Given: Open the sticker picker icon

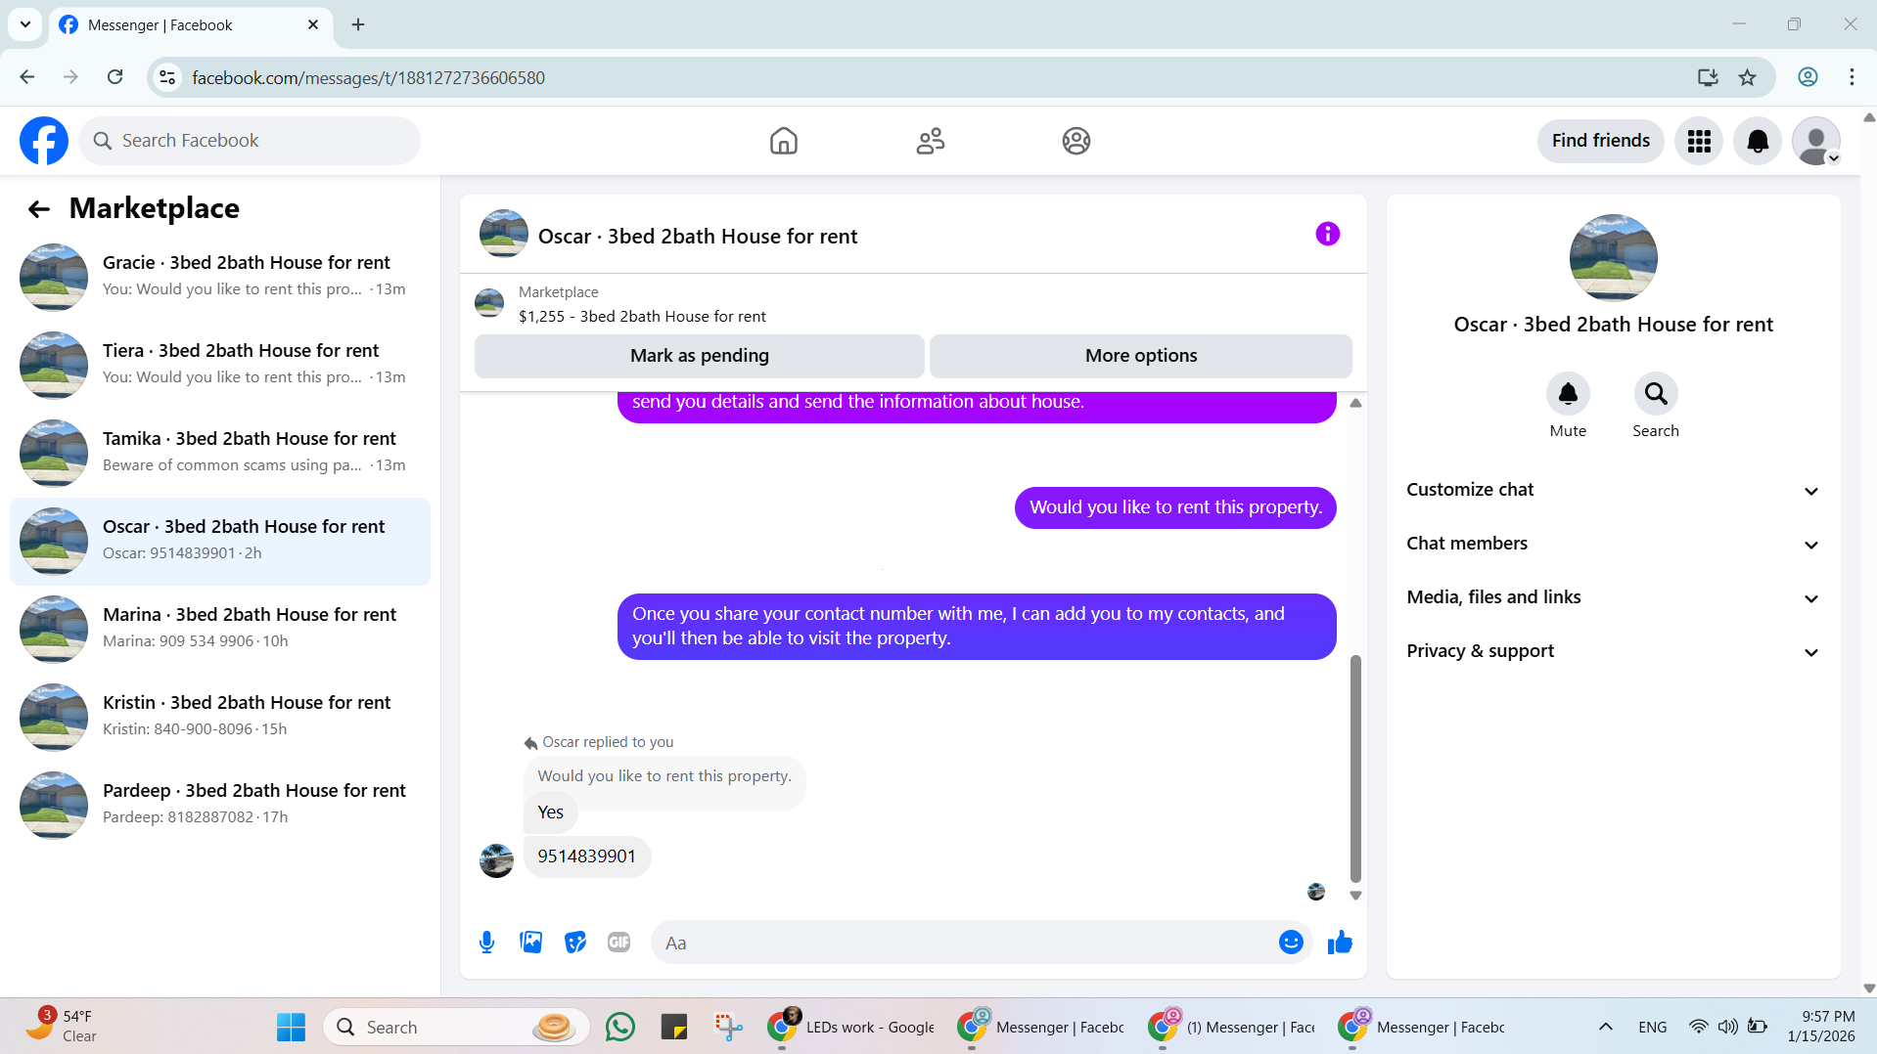Looking at the screenshot, I should [575, 943].
